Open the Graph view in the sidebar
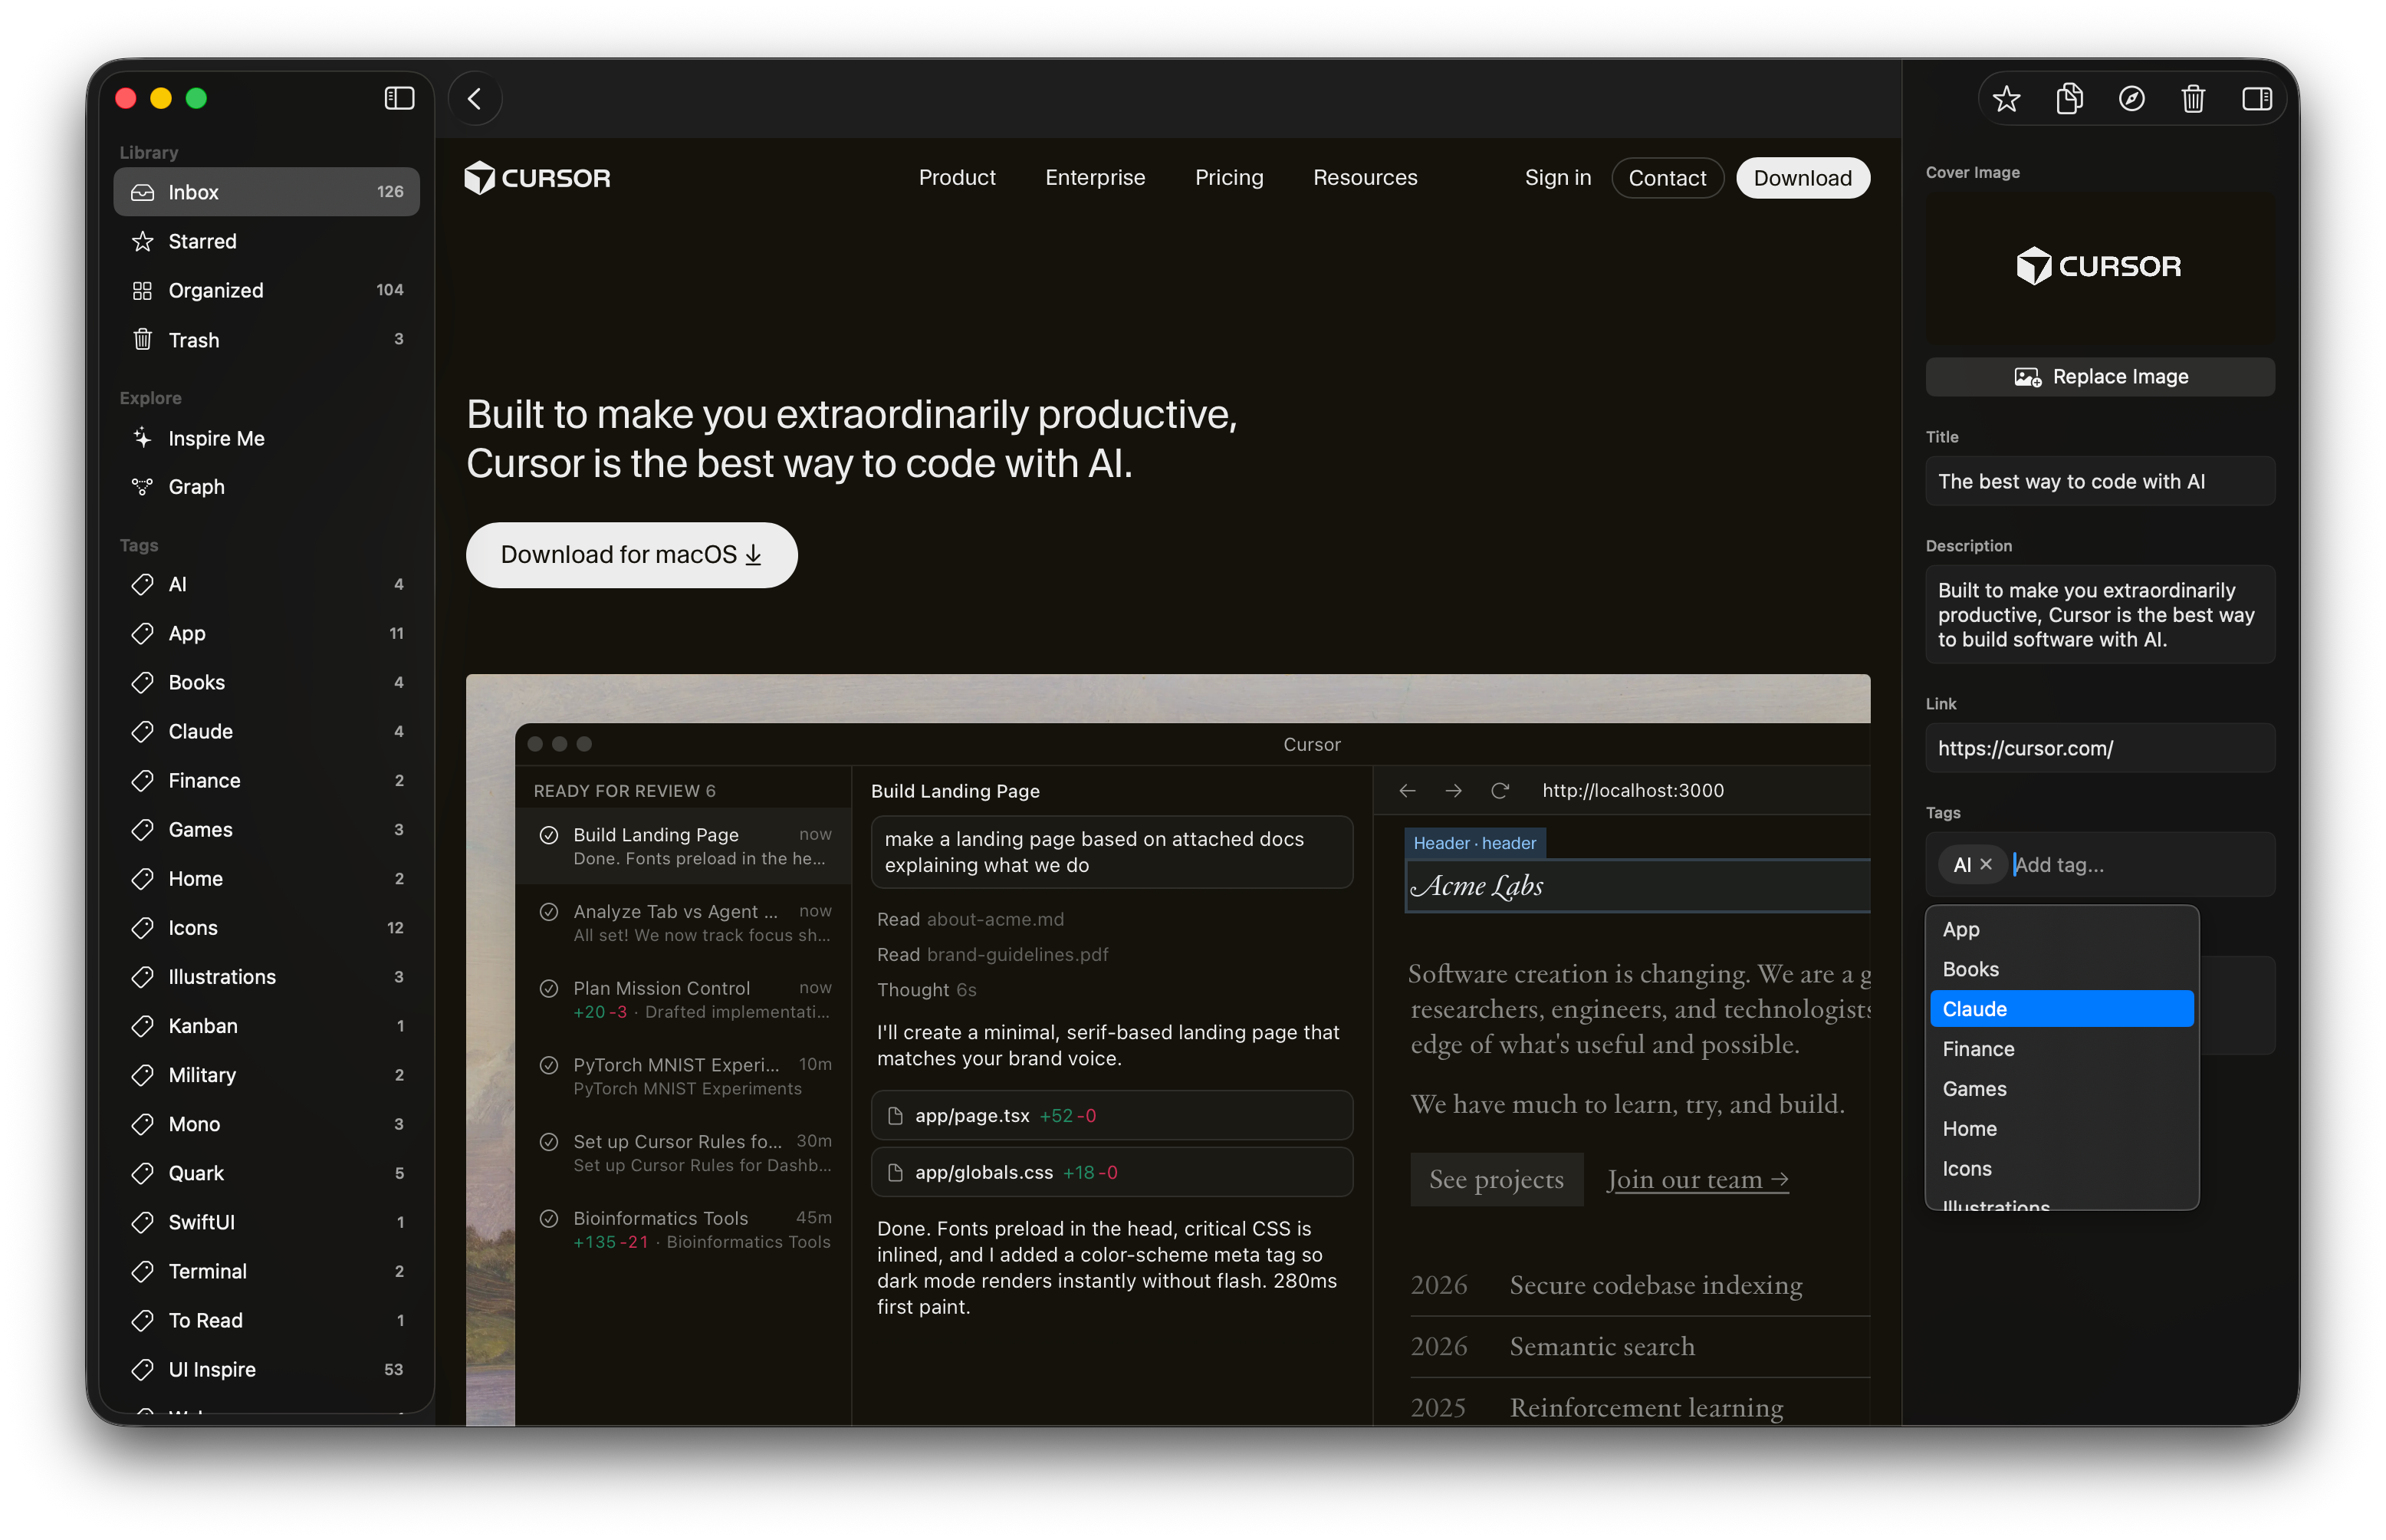This screenshot has width=2386, height=1540. pyautogui.click(x=197, y=487)
